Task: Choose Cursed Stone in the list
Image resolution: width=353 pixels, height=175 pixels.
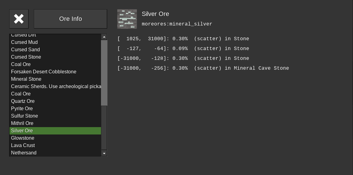Action: (26, 57)
